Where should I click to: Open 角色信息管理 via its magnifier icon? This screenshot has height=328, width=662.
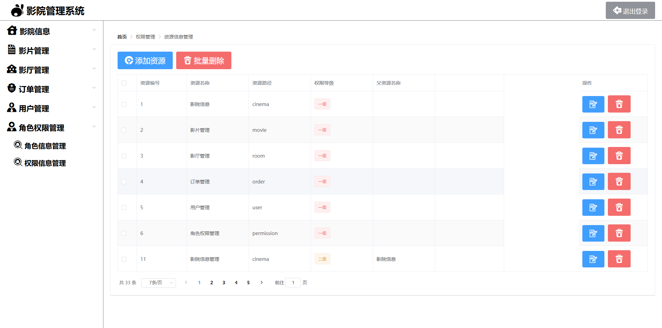tap(18, 145)
